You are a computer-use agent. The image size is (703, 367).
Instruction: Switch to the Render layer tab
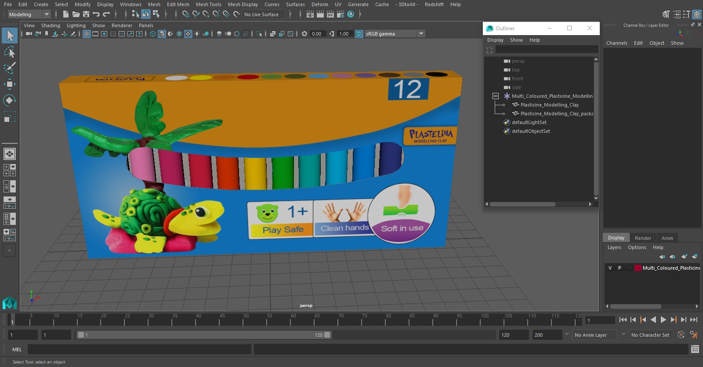coord(643,238)
